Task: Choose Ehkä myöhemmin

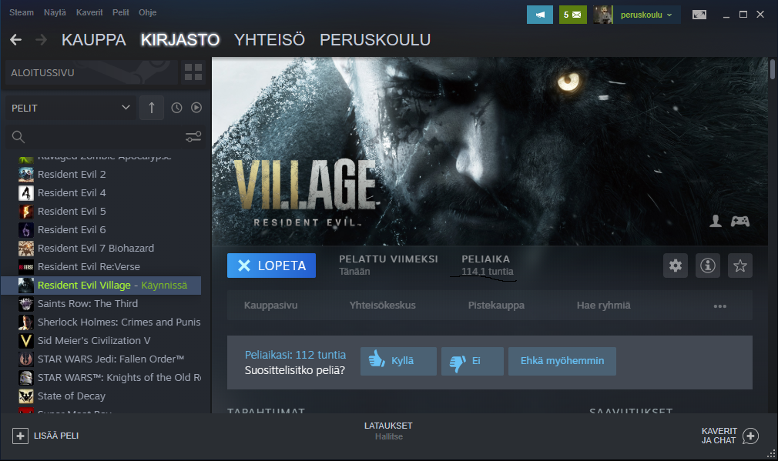Action: 562,361
